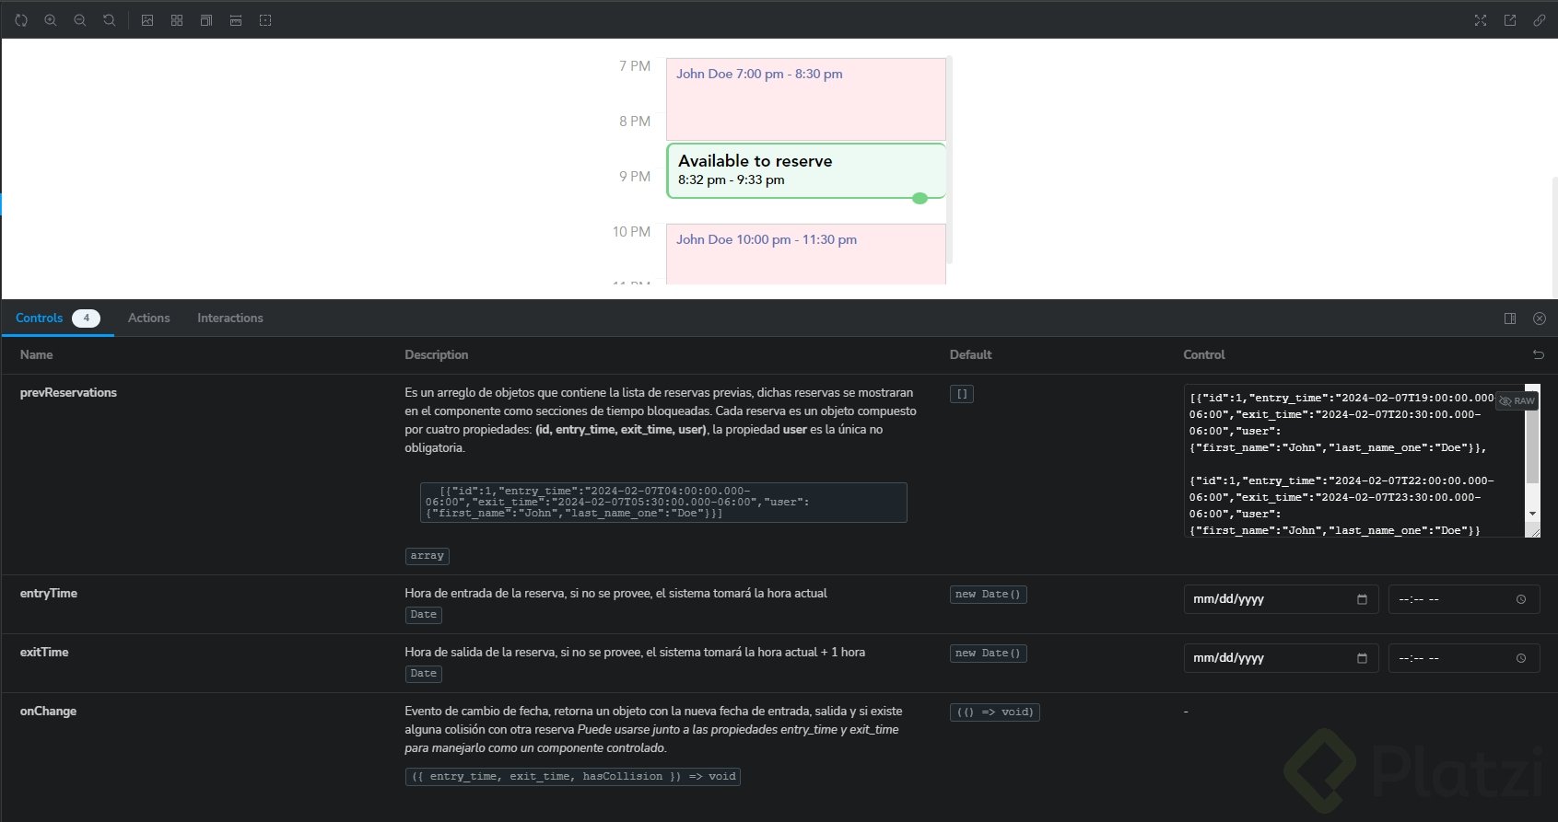Click the entryTime time field
This screenshot has width=1558, height=822.
coord(1464,599)
